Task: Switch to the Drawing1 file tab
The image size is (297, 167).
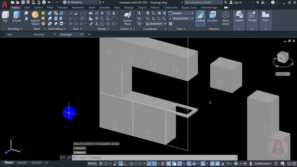Action: click(39, 34)
